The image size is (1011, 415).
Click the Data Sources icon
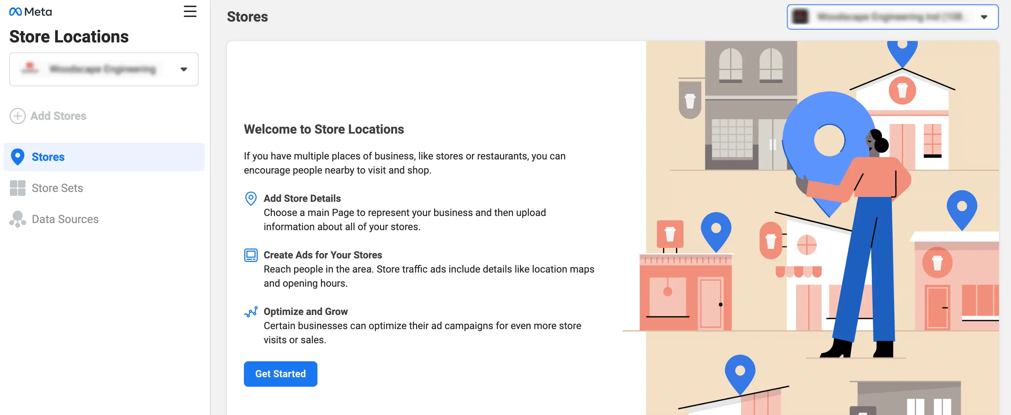(x=18, y=219)
